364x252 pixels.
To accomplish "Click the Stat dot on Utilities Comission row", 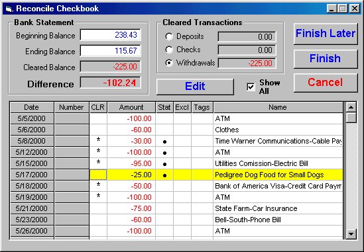I will tap(164, 164).
